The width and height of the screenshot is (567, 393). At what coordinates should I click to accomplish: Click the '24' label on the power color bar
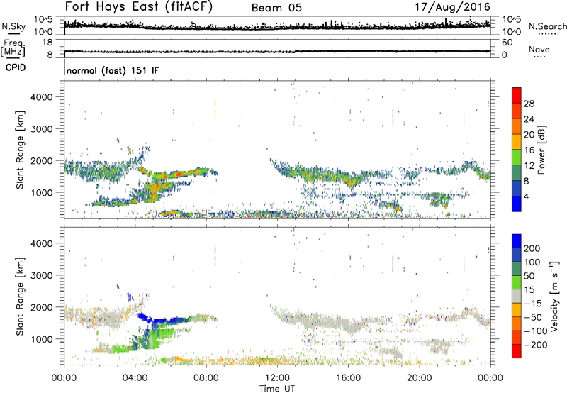529,119
